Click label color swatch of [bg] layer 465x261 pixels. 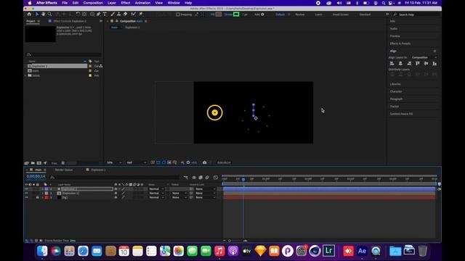46,197
